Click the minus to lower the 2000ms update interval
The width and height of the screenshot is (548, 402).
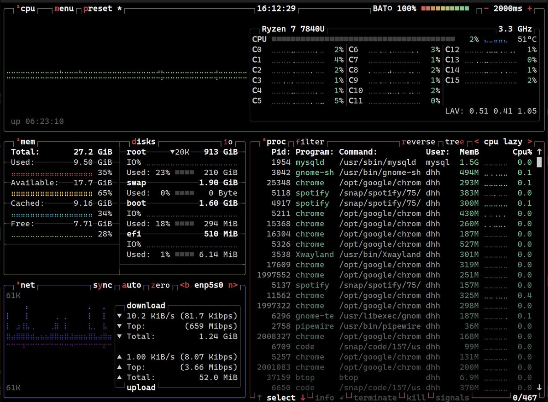486,8
